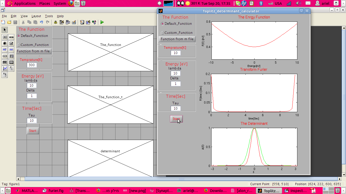Click the Save floppy disk icon
The height and width of the screenshot is (194, 346).
click(15, 22)
